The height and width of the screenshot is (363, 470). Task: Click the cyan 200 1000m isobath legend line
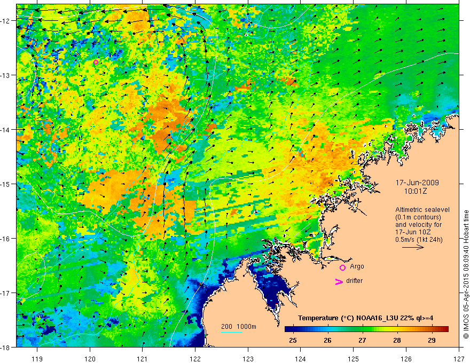231,332
